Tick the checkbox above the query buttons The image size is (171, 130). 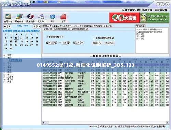point(94,38)
